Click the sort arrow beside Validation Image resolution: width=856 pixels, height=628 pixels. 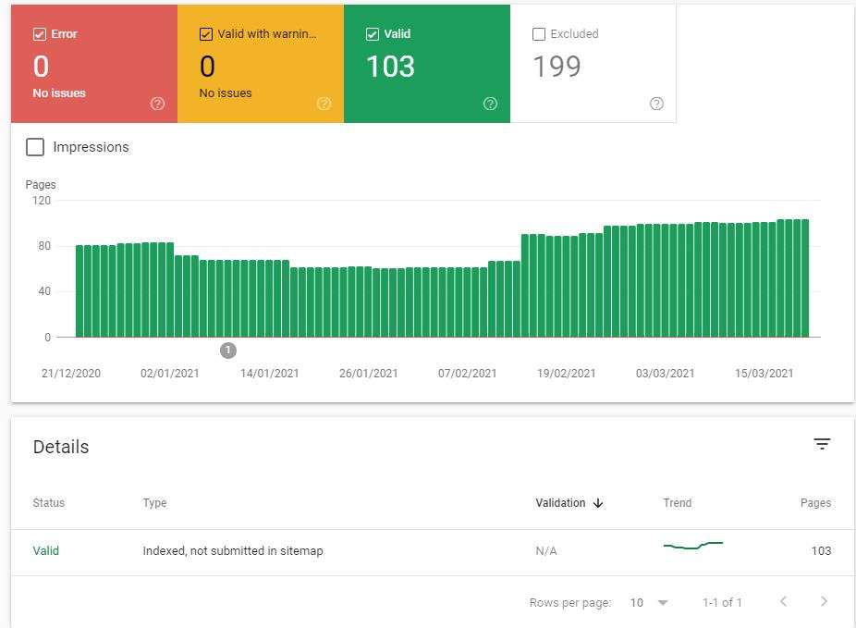click(598, 503)
